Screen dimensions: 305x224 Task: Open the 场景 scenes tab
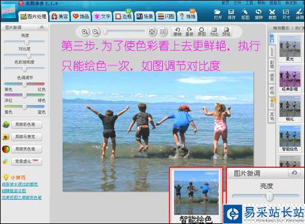(145, 16)
